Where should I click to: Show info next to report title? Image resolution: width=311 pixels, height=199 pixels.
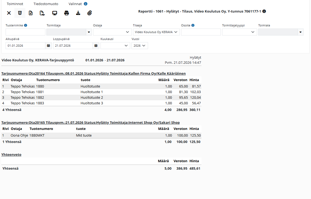click(x=264, y=11)
